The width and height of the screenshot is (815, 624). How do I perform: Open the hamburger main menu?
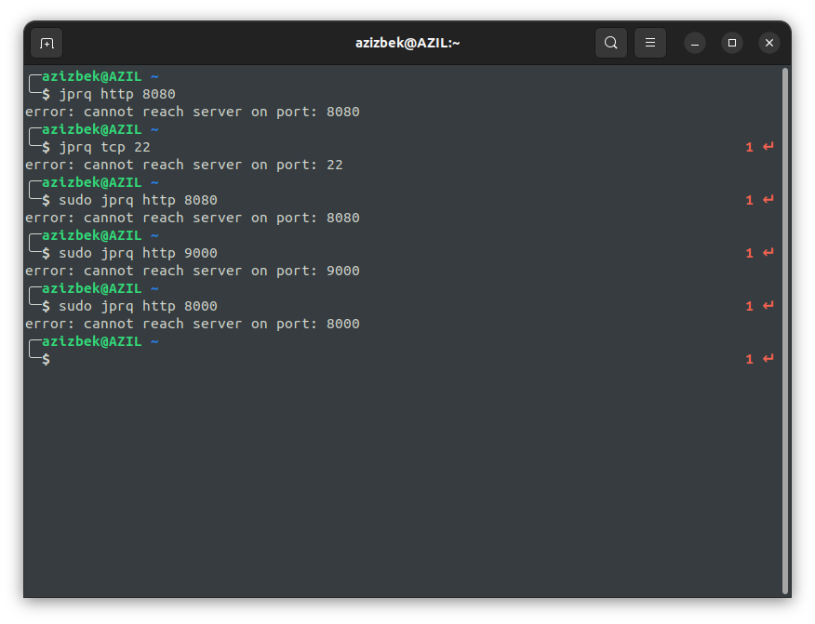coord(649,42)
